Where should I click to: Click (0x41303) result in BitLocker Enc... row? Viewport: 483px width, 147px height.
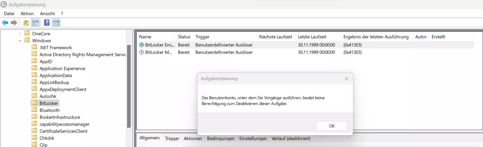click(x=352, y=45)
